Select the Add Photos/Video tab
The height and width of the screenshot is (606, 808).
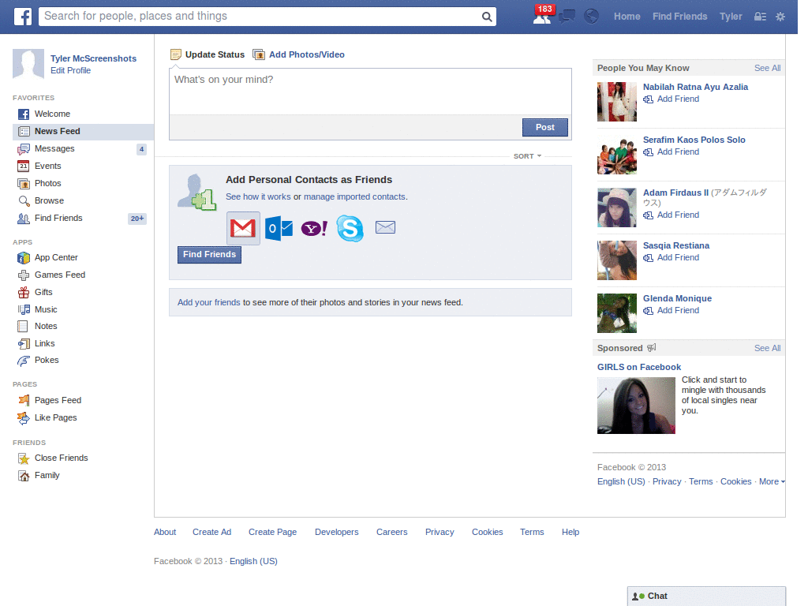pos(299,54)
